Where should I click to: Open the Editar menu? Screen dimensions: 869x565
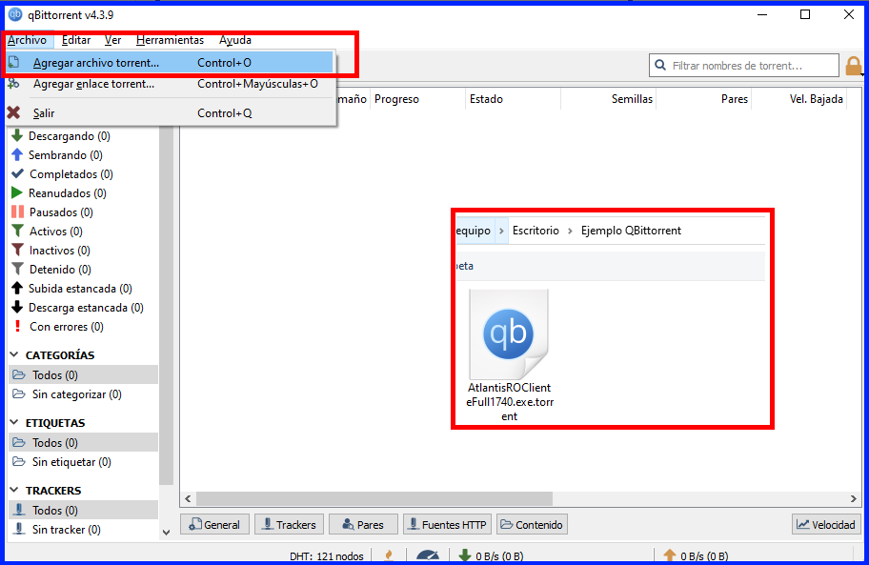[76, 40]
